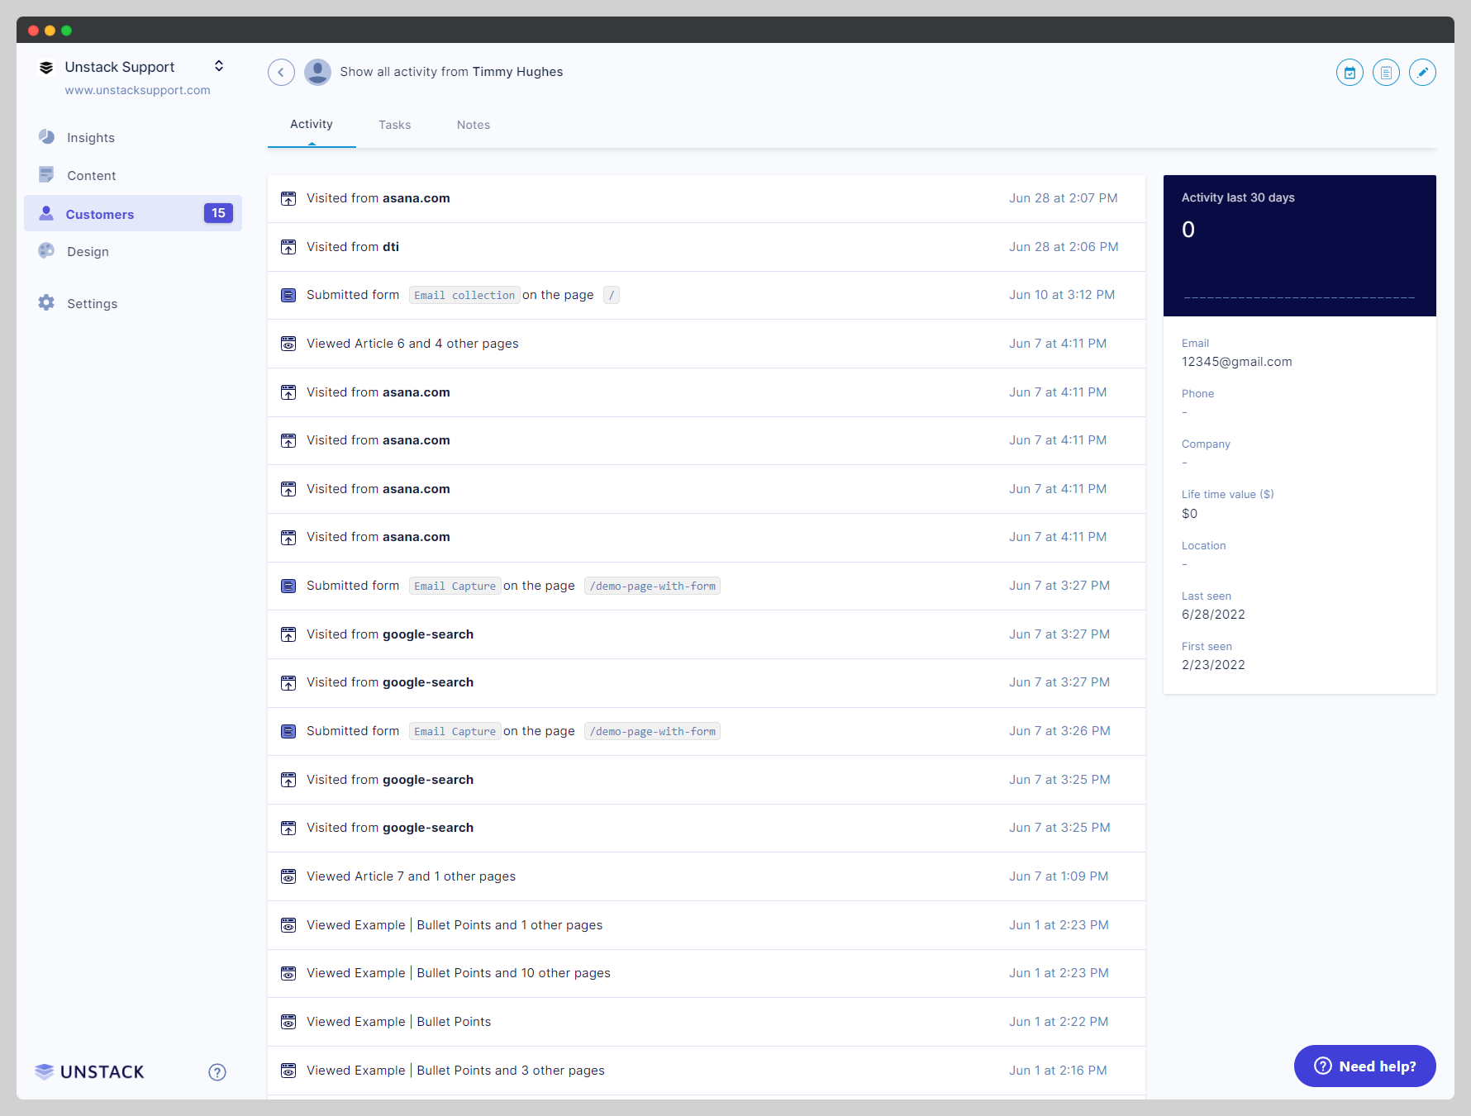The height and width of the screenshot is (1116, 1471).
Task: Click Timmy Hughes's avatar
Action: [x=317, y=73]
